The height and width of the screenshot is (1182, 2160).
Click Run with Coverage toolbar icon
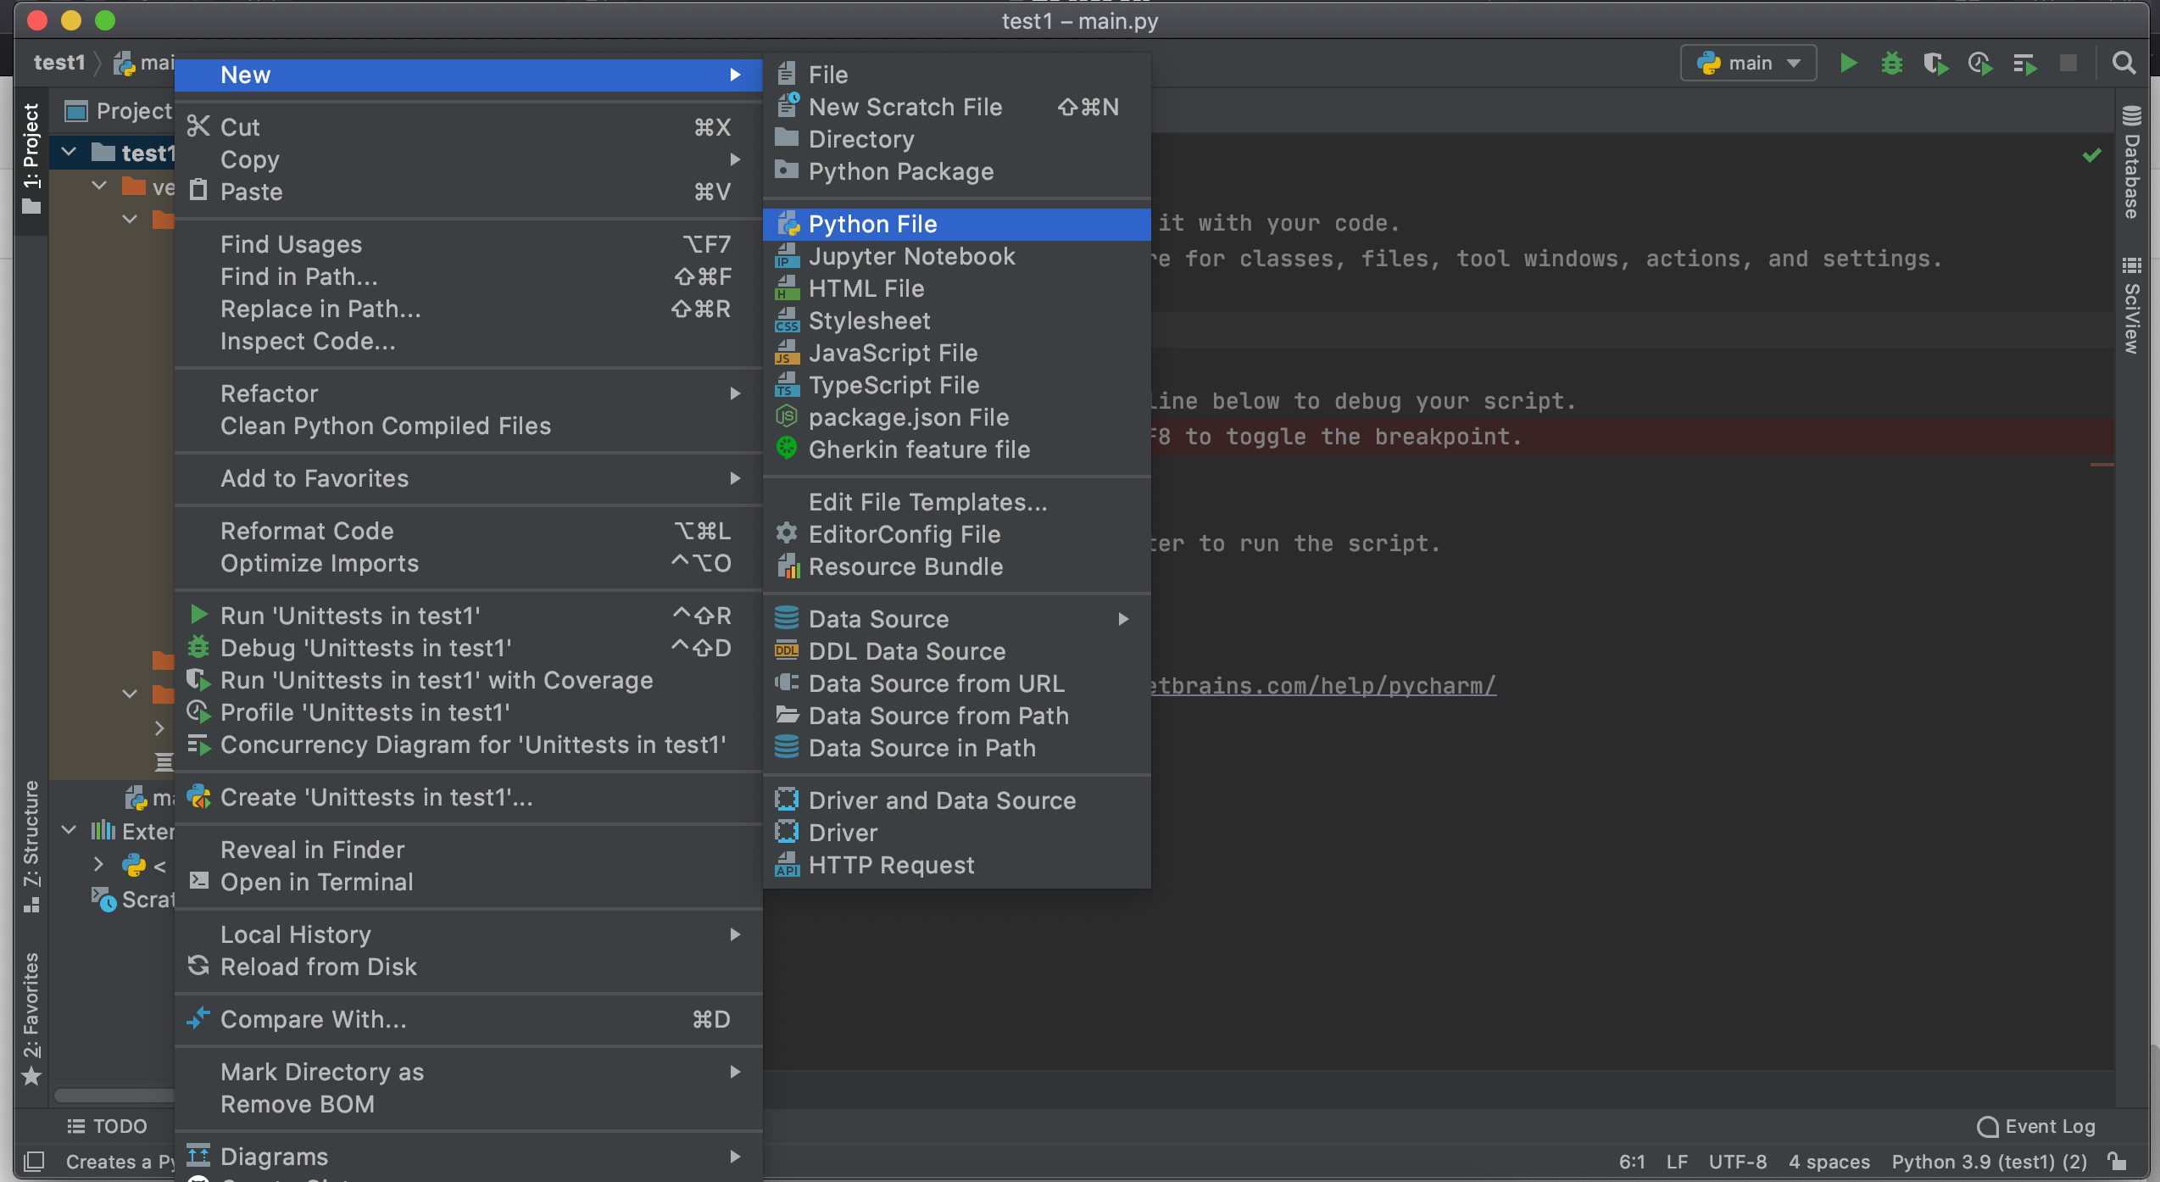[x=1935, y=64]
